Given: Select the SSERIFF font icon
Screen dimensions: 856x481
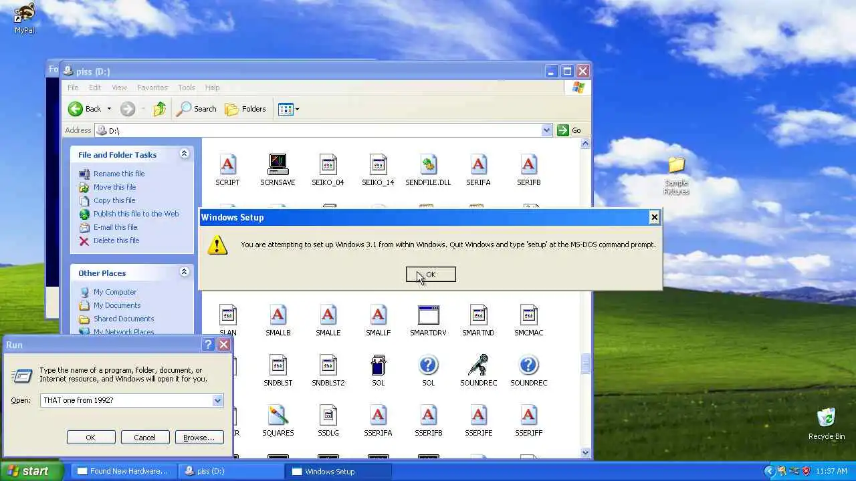Looking at the screenshot, I should point(528,415).
